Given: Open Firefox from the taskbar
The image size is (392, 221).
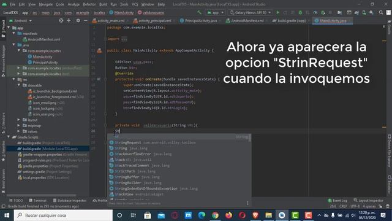Looking at the screenshot, I should pyautogui.click(x=228, y=215).
